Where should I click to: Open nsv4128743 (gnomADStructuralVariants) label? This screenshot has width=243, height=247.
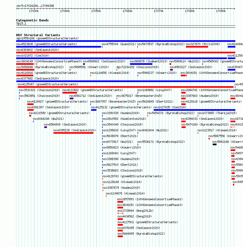pos(132,176)
